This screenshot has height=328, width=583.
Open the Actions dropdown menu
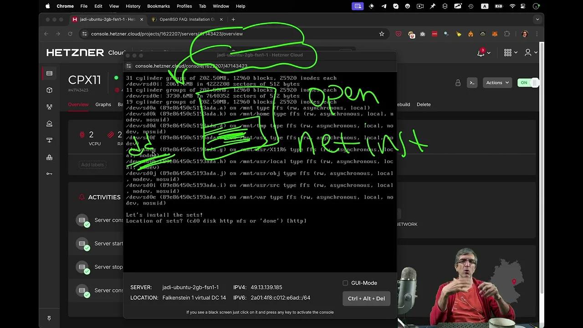pos(497,82)
